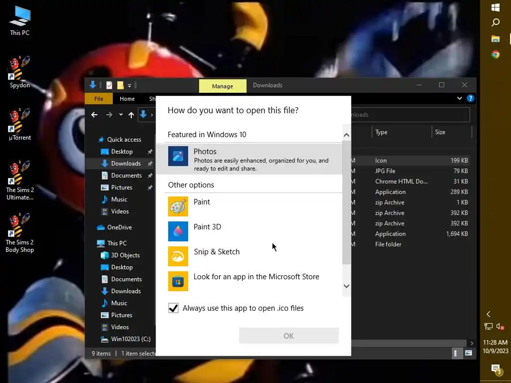Open Pictures under Quick access
511x383 pixels.
point(121,188)
